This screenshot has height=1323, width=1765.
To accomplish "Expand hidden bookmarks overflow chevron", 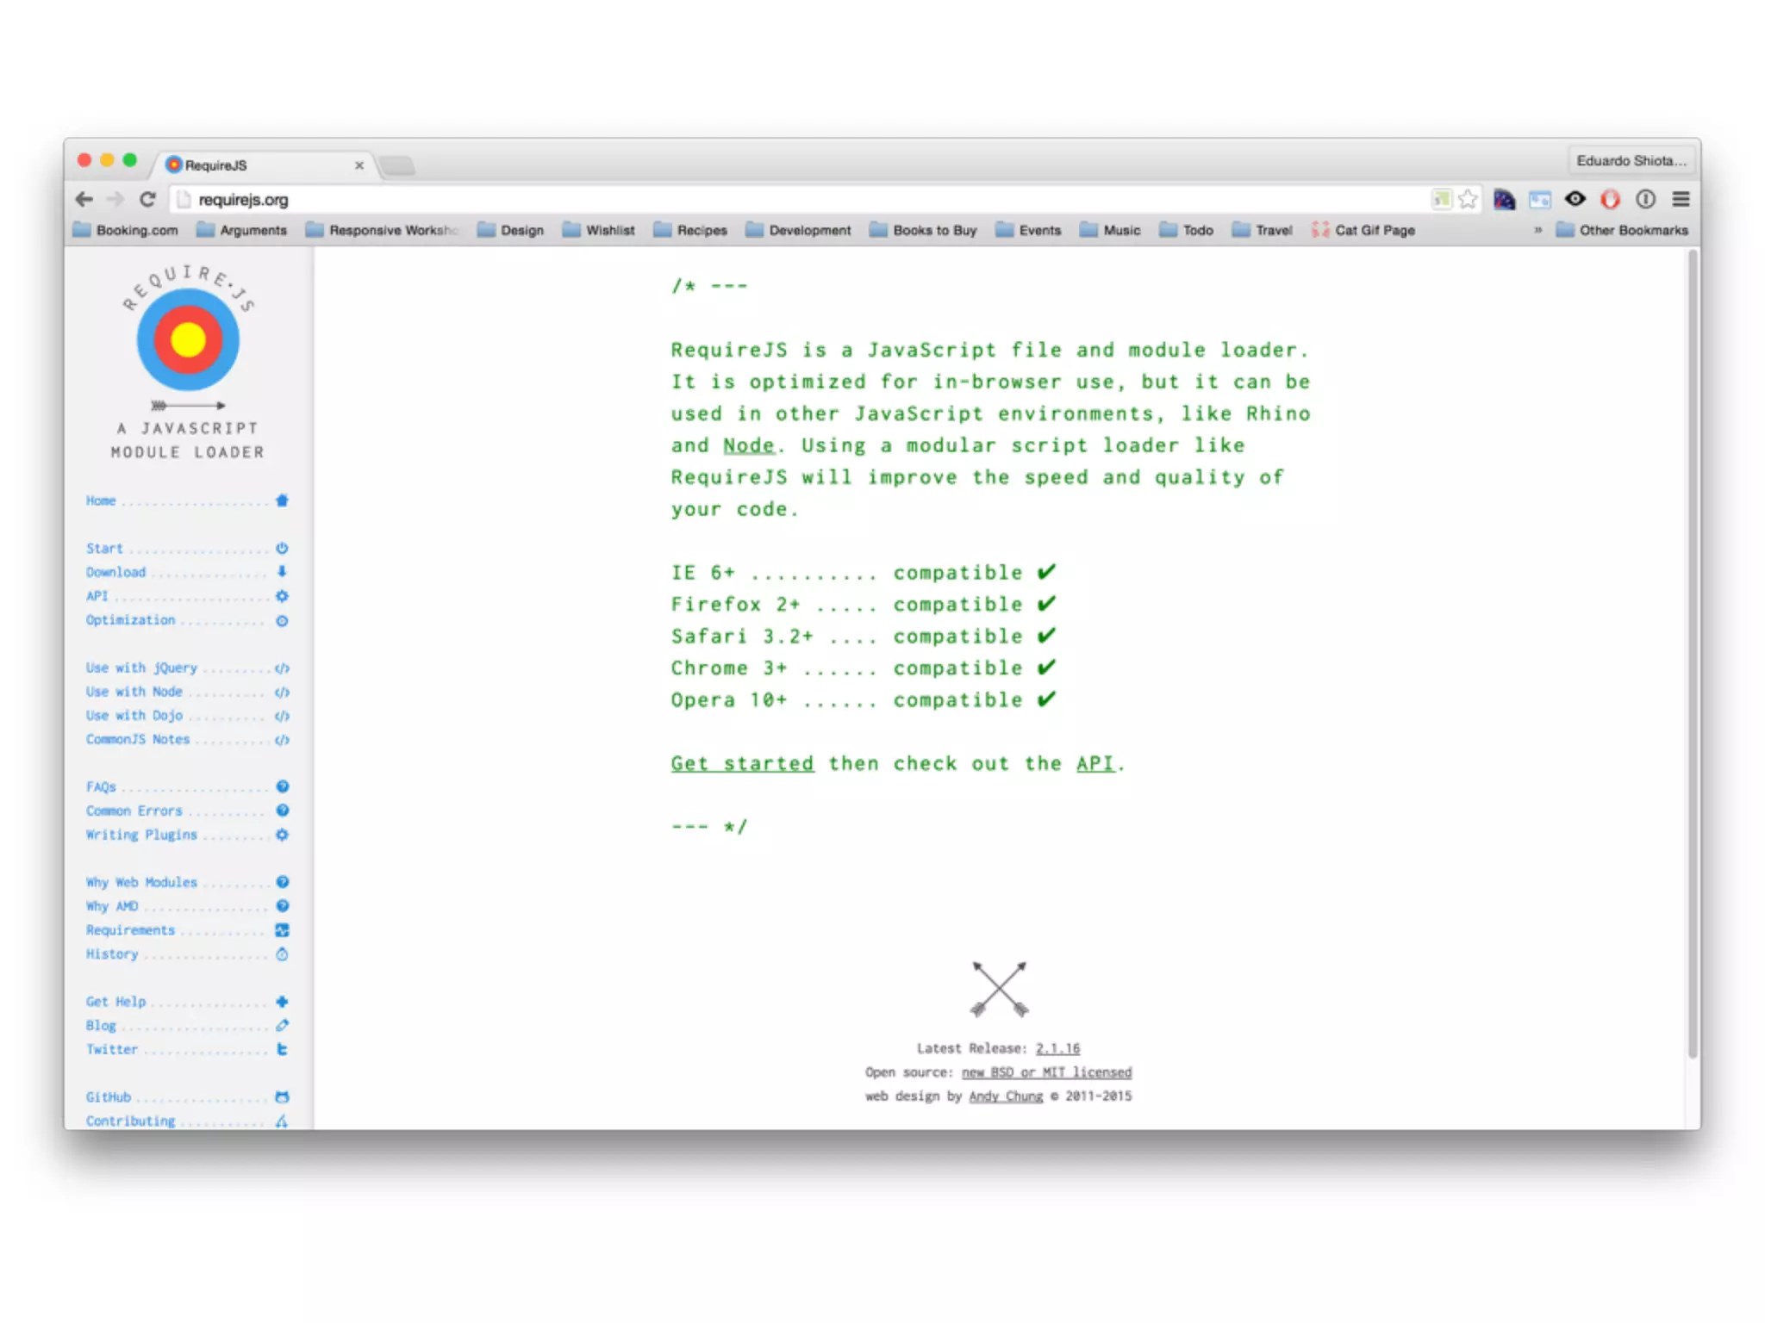I will [1537, 230].
